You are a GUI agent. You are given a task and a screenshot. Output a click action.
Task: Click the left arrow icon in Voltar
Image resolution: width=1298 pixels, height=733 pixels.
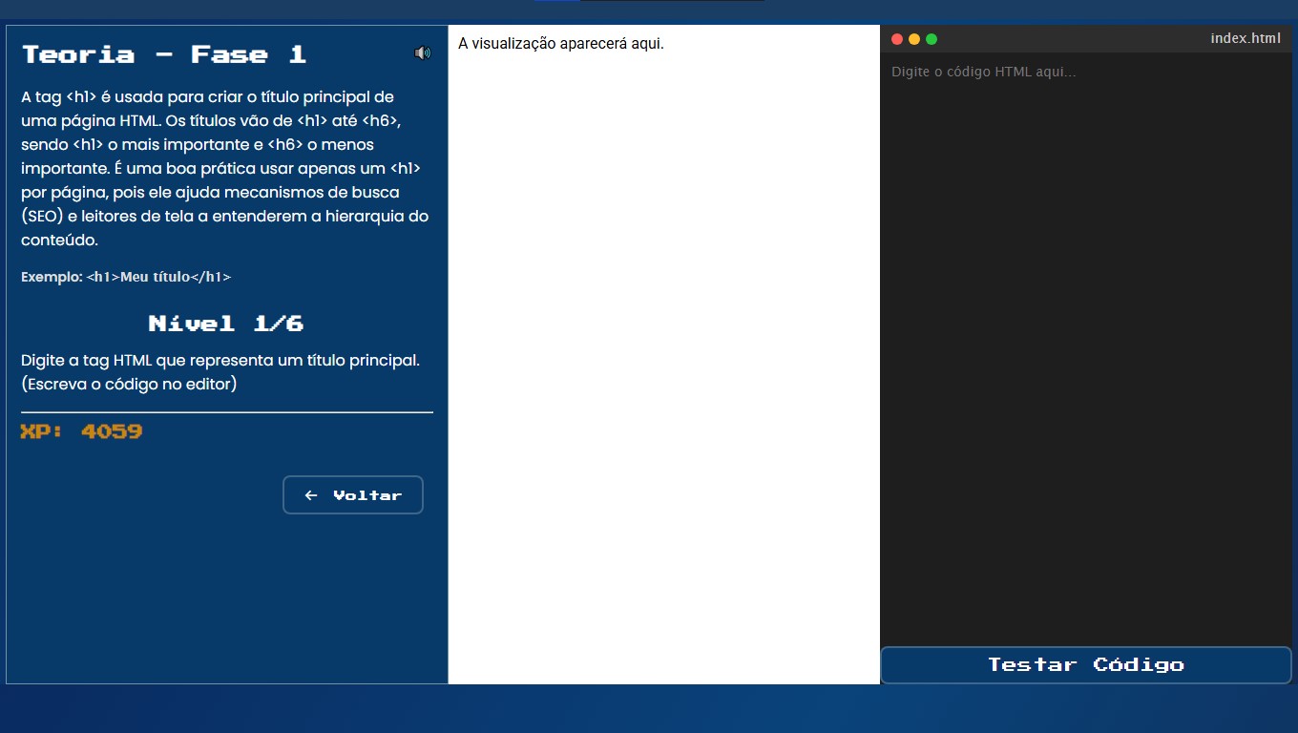point(310,495)
